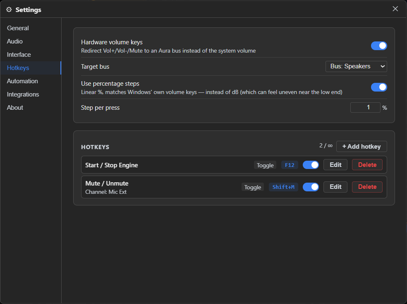Screen dimensions: 407x304
Task: Click the 'Linear %, matches Windows' description
Action: point(211,92)
